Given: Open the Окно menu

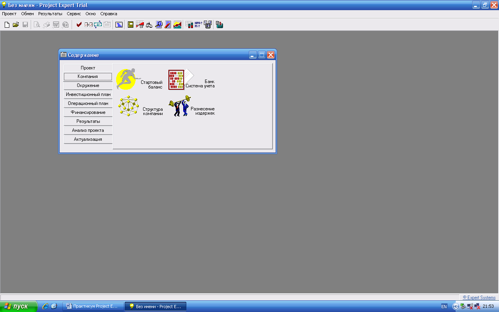Looking at the screenshot, I should click(90, 14).
